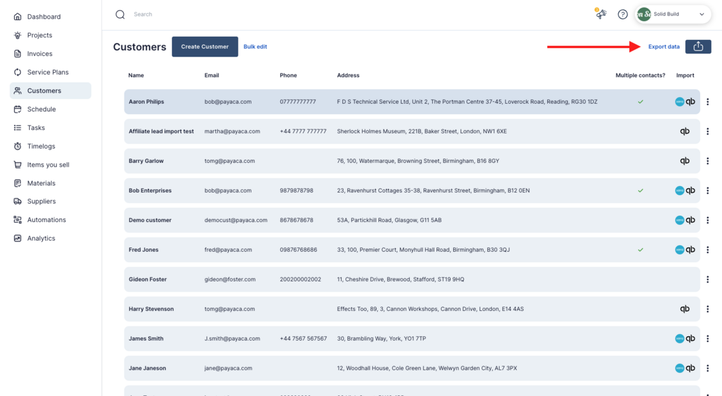
Task: Click the export upload icon button
Action: [x=698, y=46]
